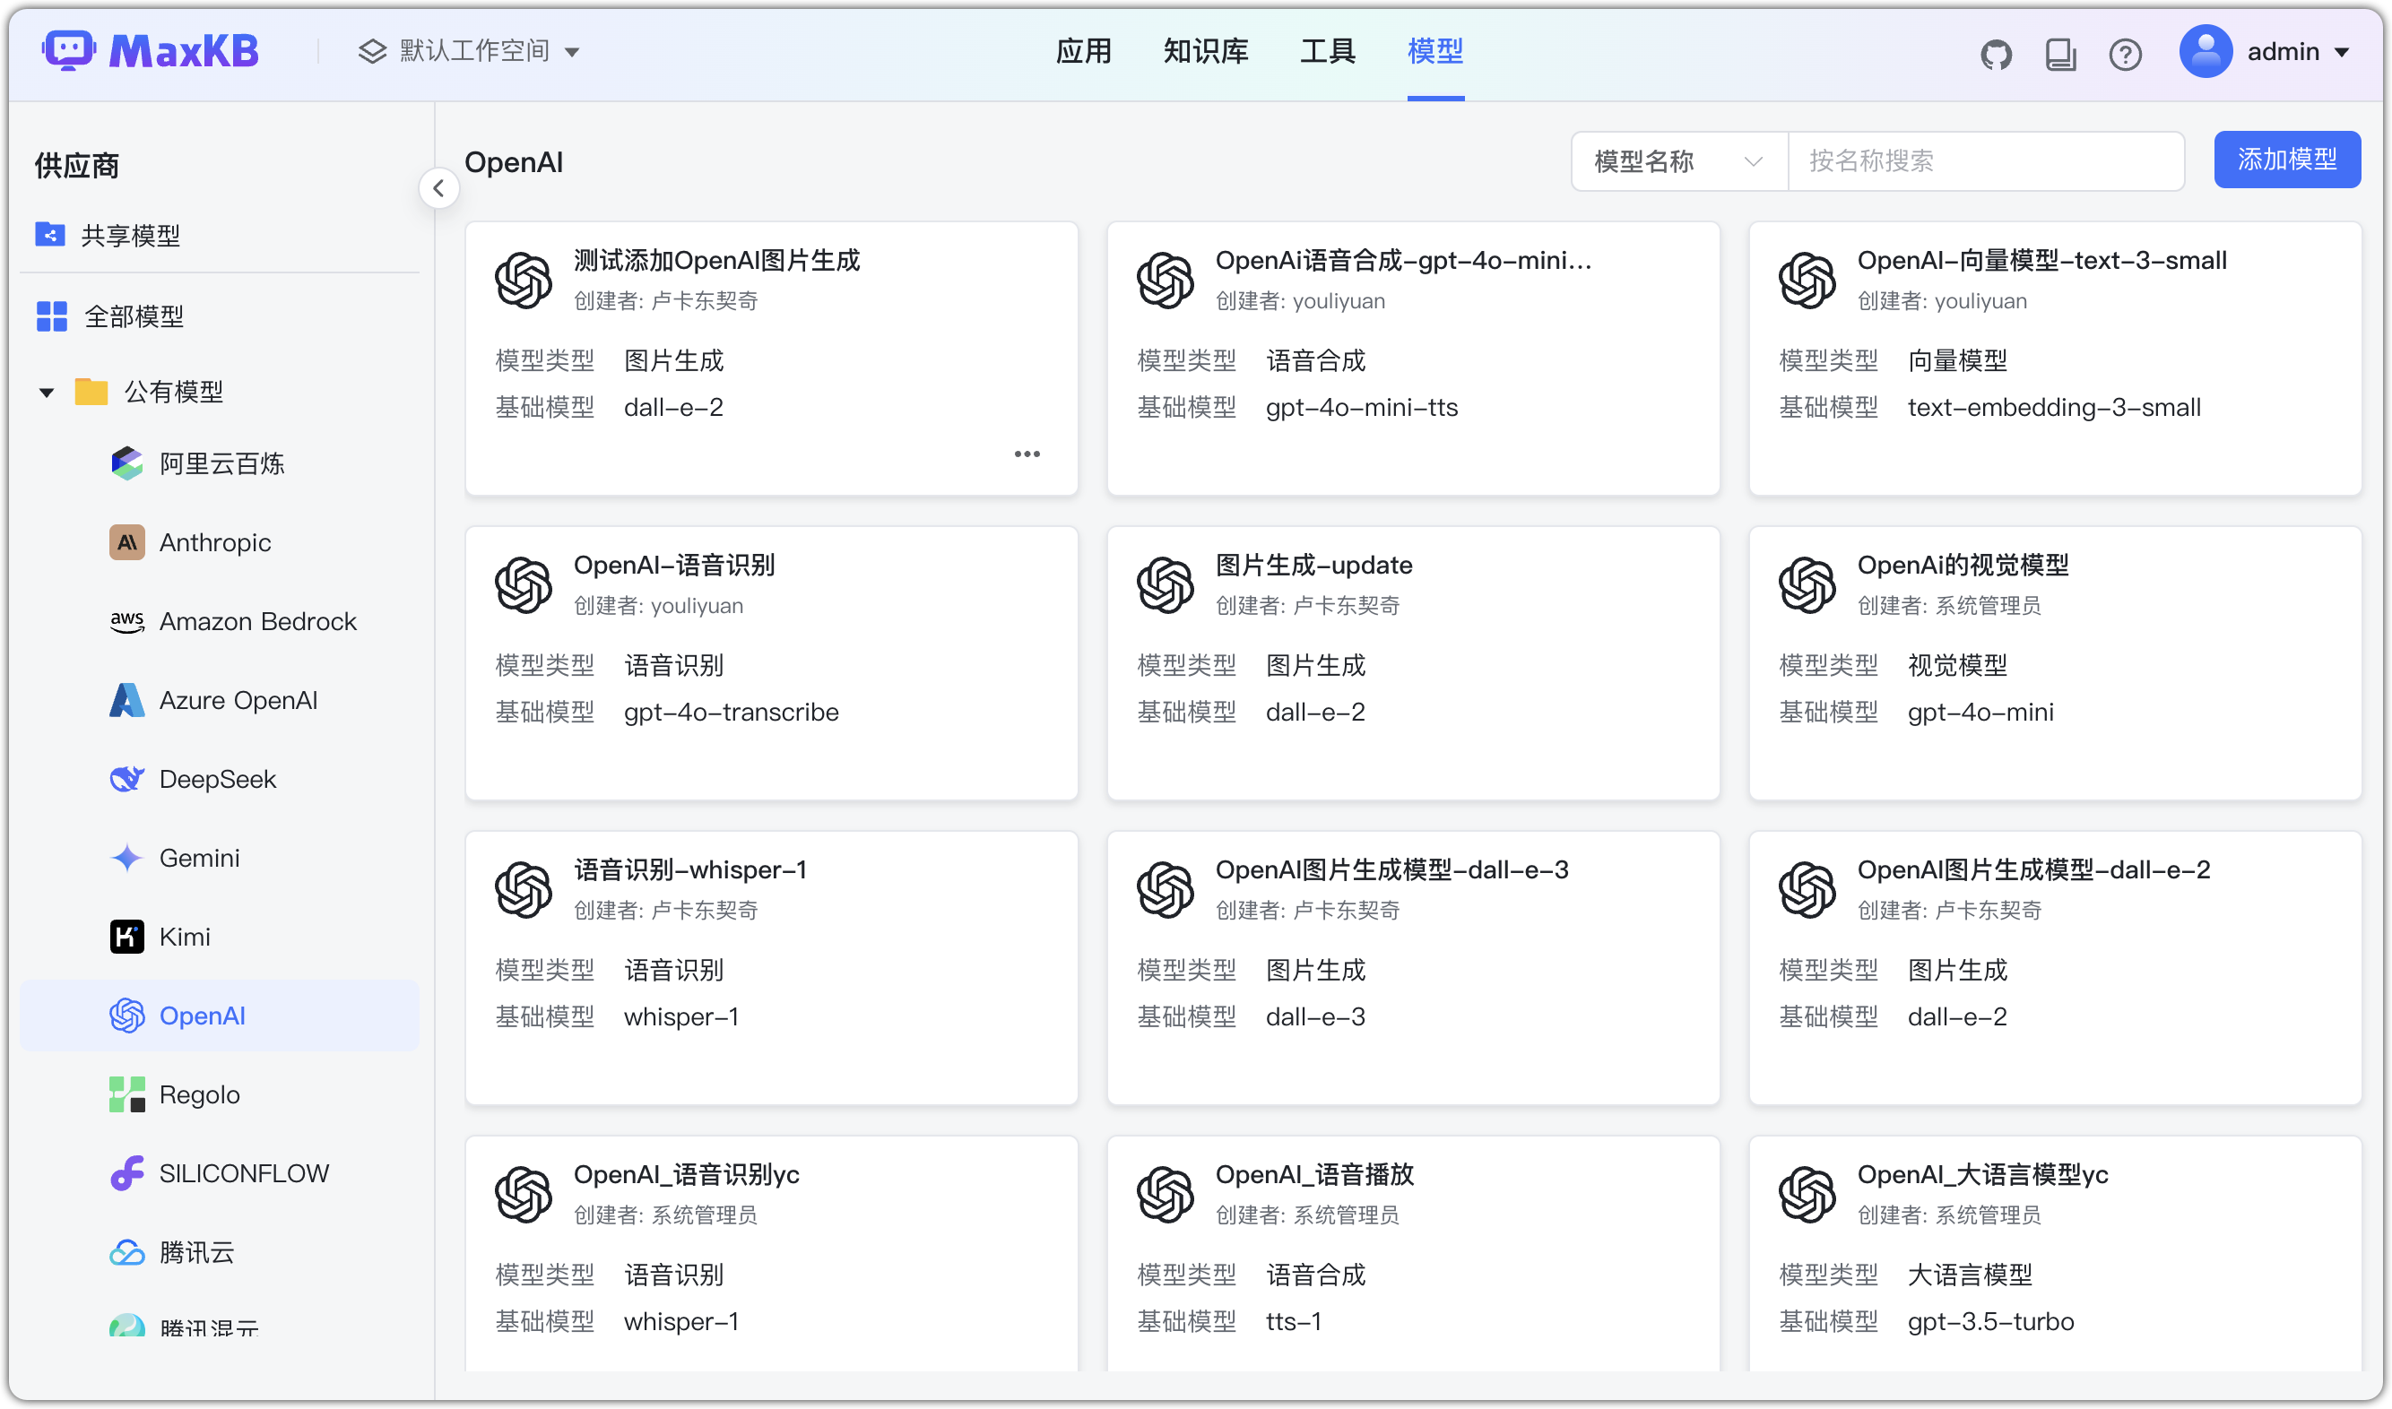Viewport: 2392px width, 1409px height.
Task: Open the OpenAI_大语言模型yc card title
Action: tap(1981, 1174)
